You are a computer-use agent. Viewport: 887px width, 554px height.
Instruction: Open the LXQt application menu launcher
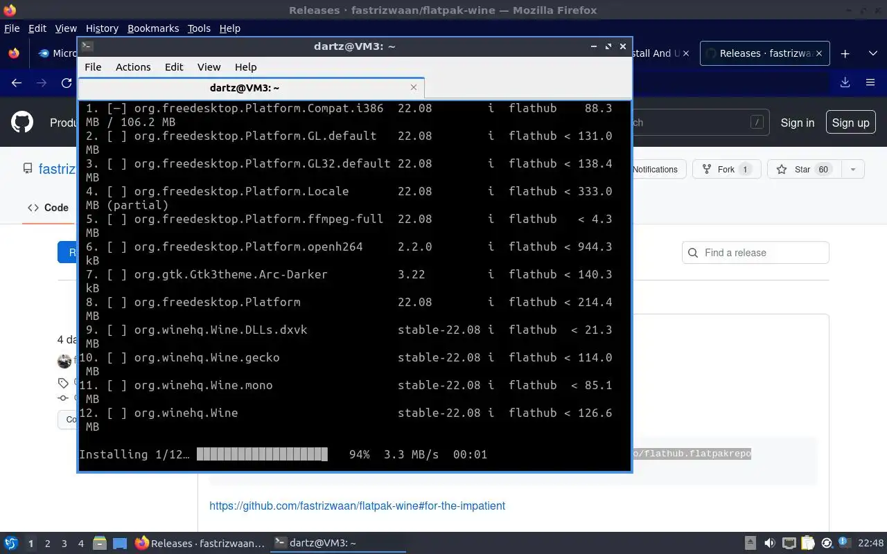click(x=10, y=543)
